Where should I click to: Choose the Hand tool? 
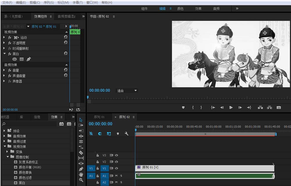coord(81,175)
